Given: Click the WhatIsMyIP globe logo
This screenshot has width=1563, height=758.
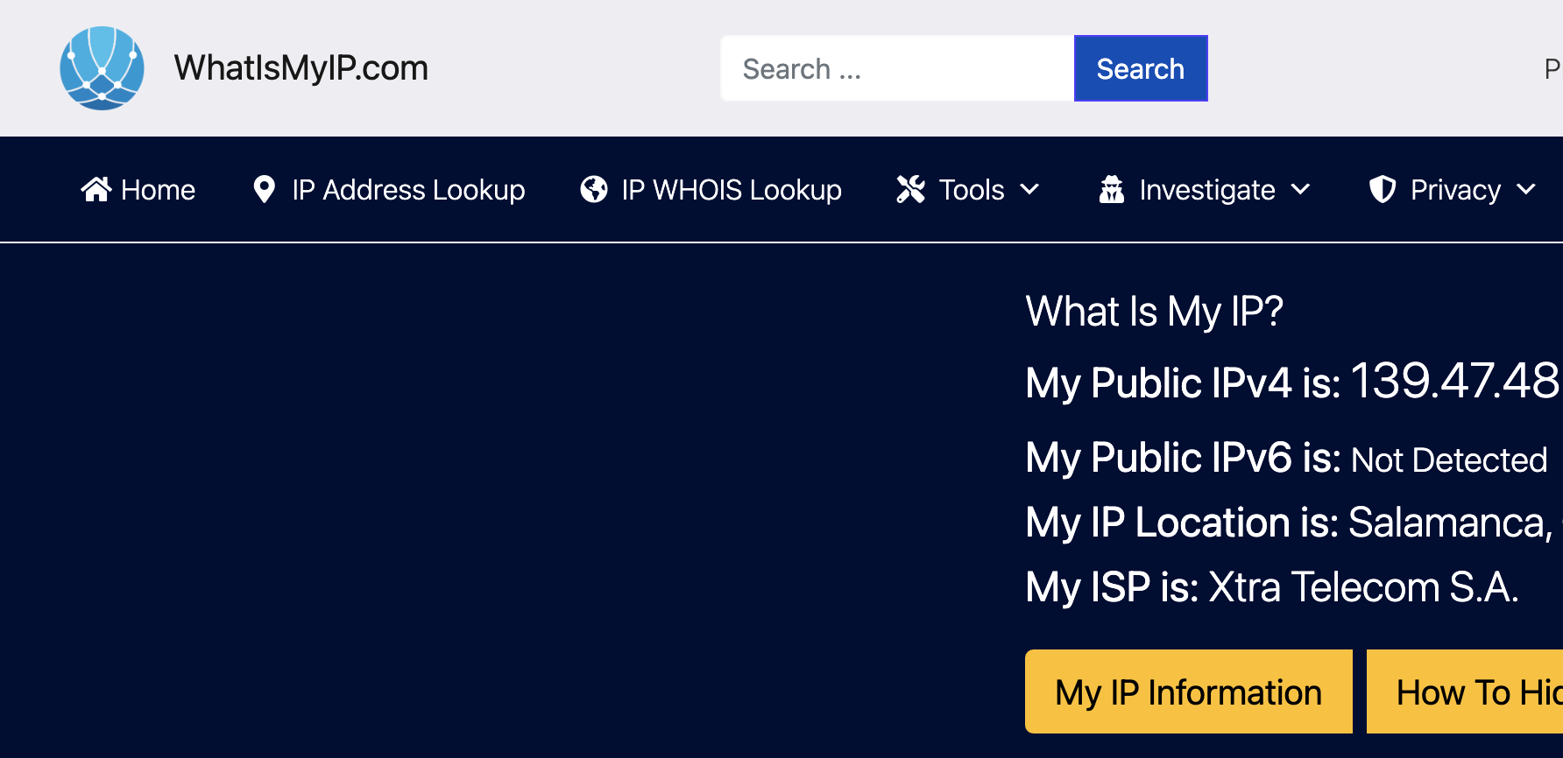Looking at the screenshot, I should coord(102,68).
